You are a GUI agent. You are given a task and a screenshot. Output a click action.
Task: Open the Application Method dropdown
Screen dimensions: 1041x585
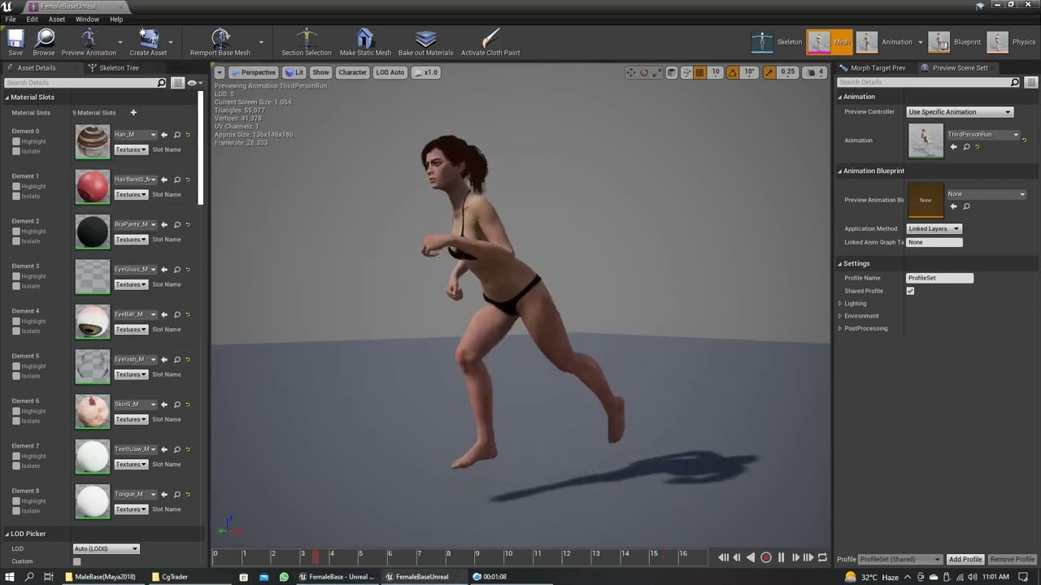934,229
